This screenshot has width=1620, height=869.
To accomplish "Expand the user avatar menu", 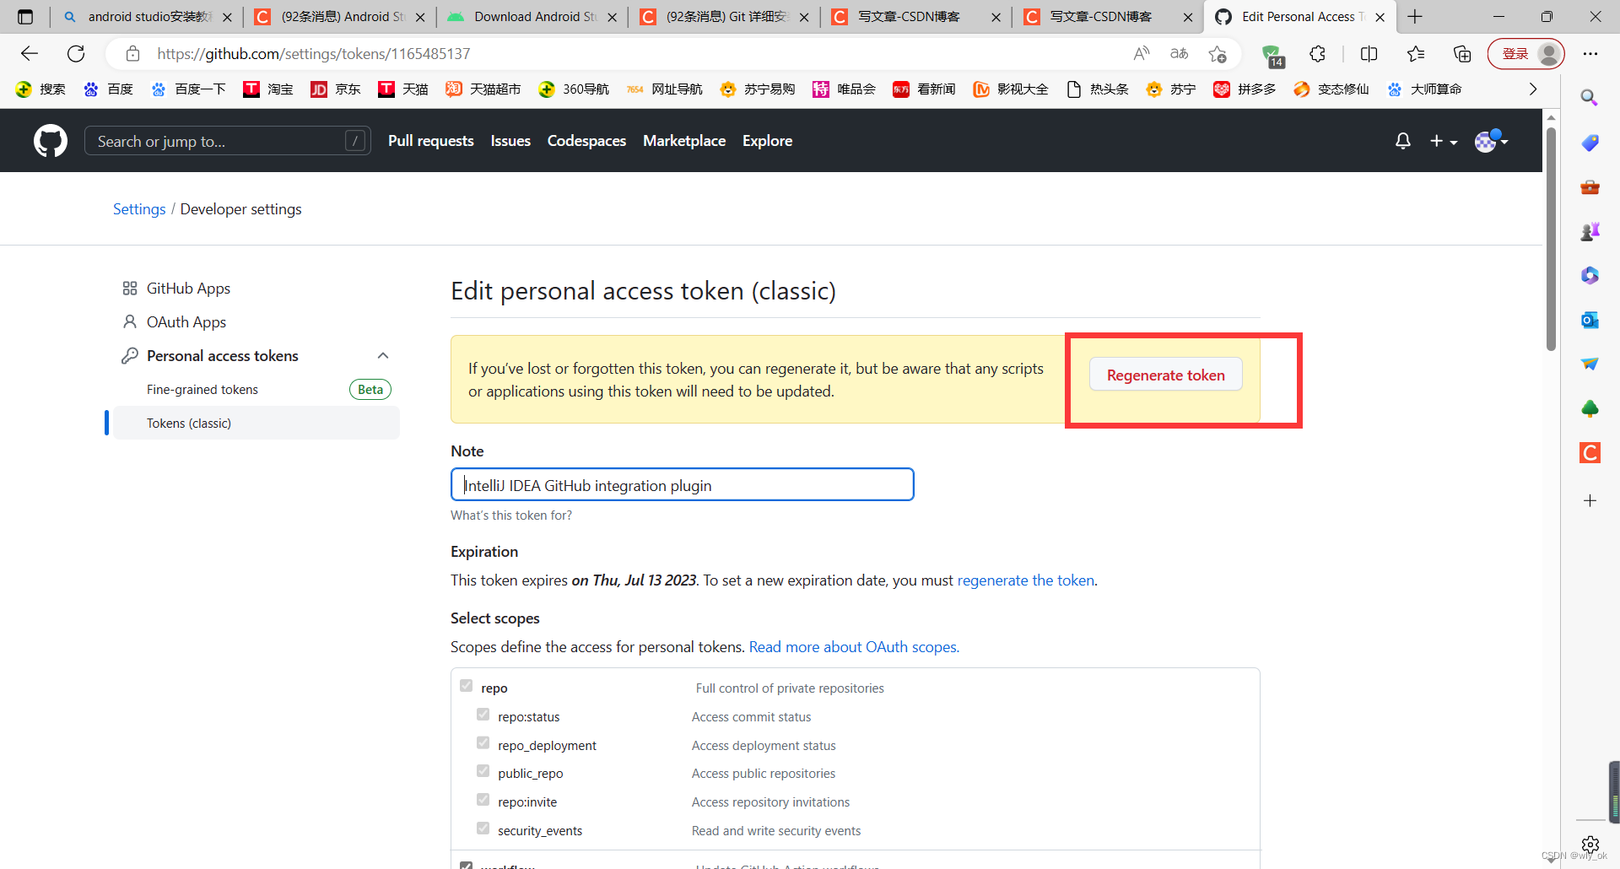I will (x=1491, y=141).
